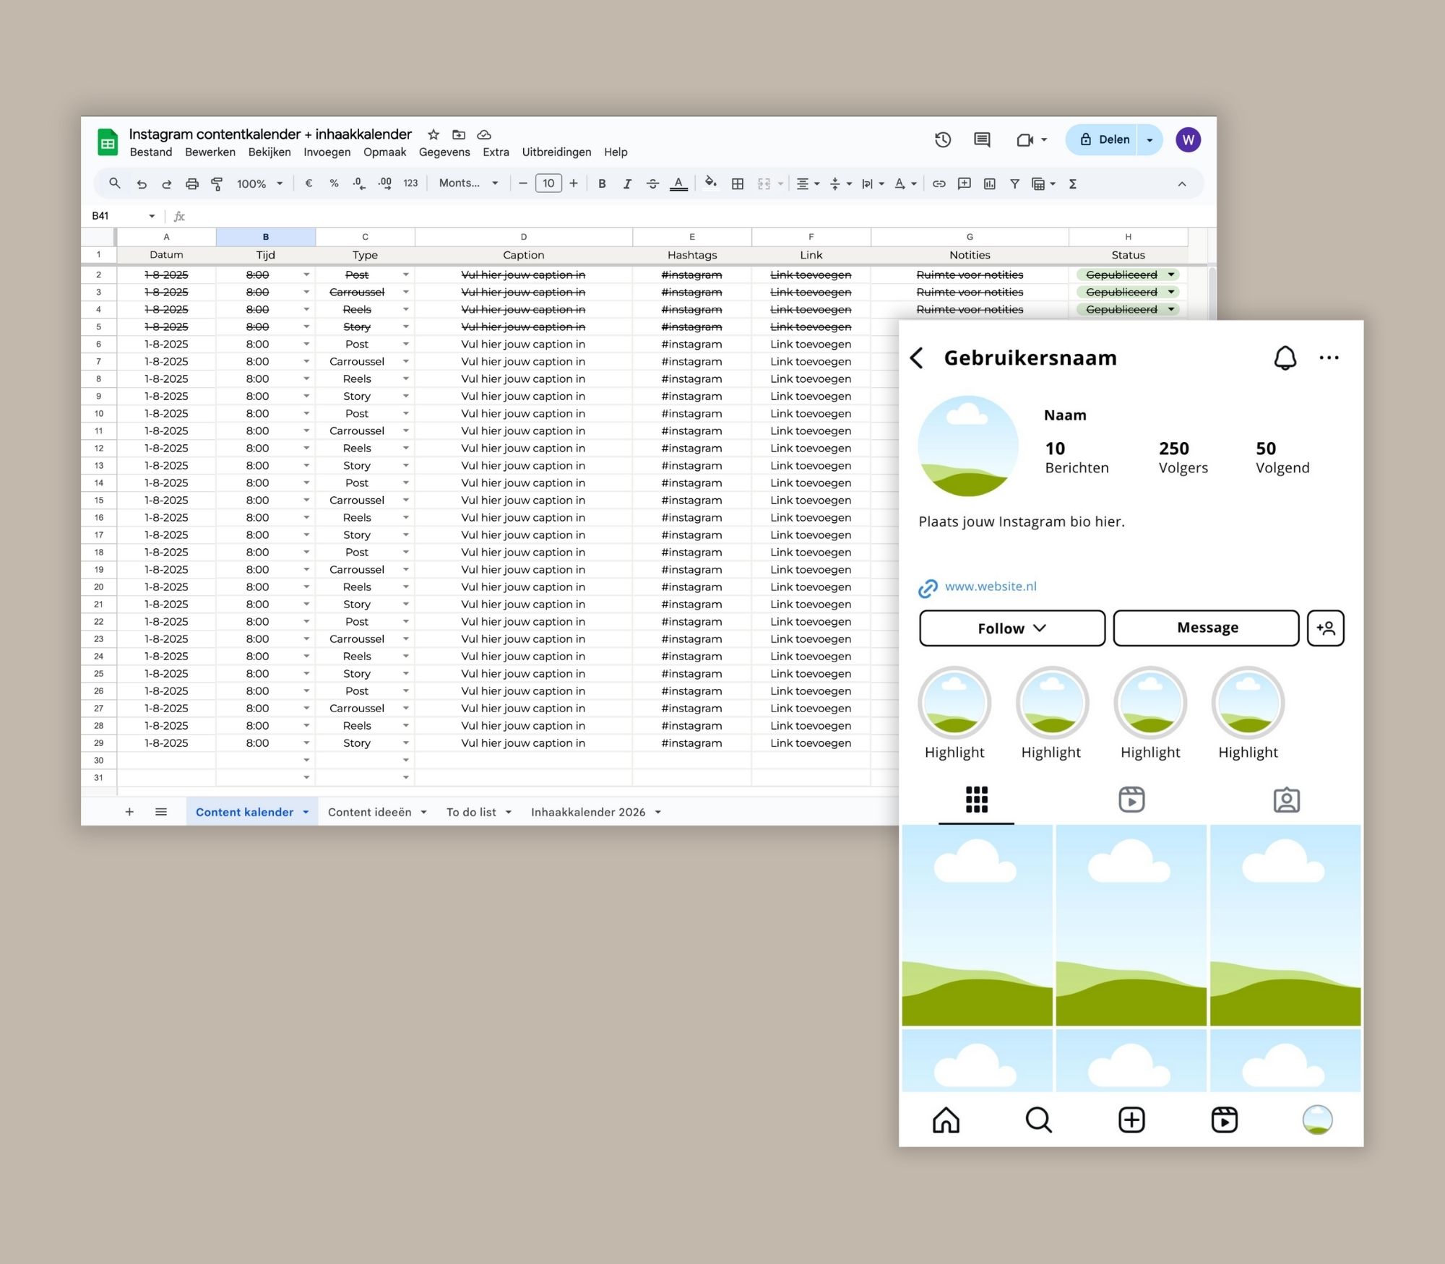This screenshot has height=1264, width=1445.
Task: Click the strikethrough formatting icon
Action: click(652, 184)
